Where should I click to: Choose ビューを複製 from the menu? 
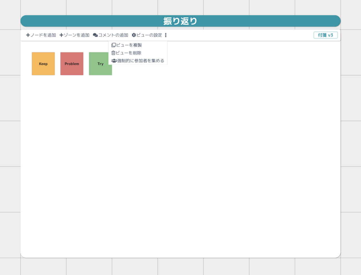[x=138, y=45]
